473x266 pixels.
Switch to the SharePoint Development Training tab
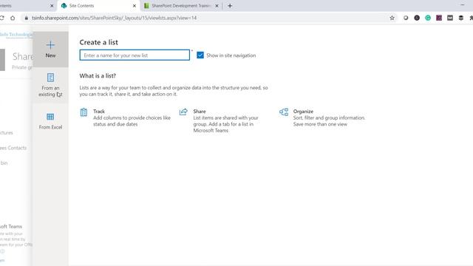(180, 6)
